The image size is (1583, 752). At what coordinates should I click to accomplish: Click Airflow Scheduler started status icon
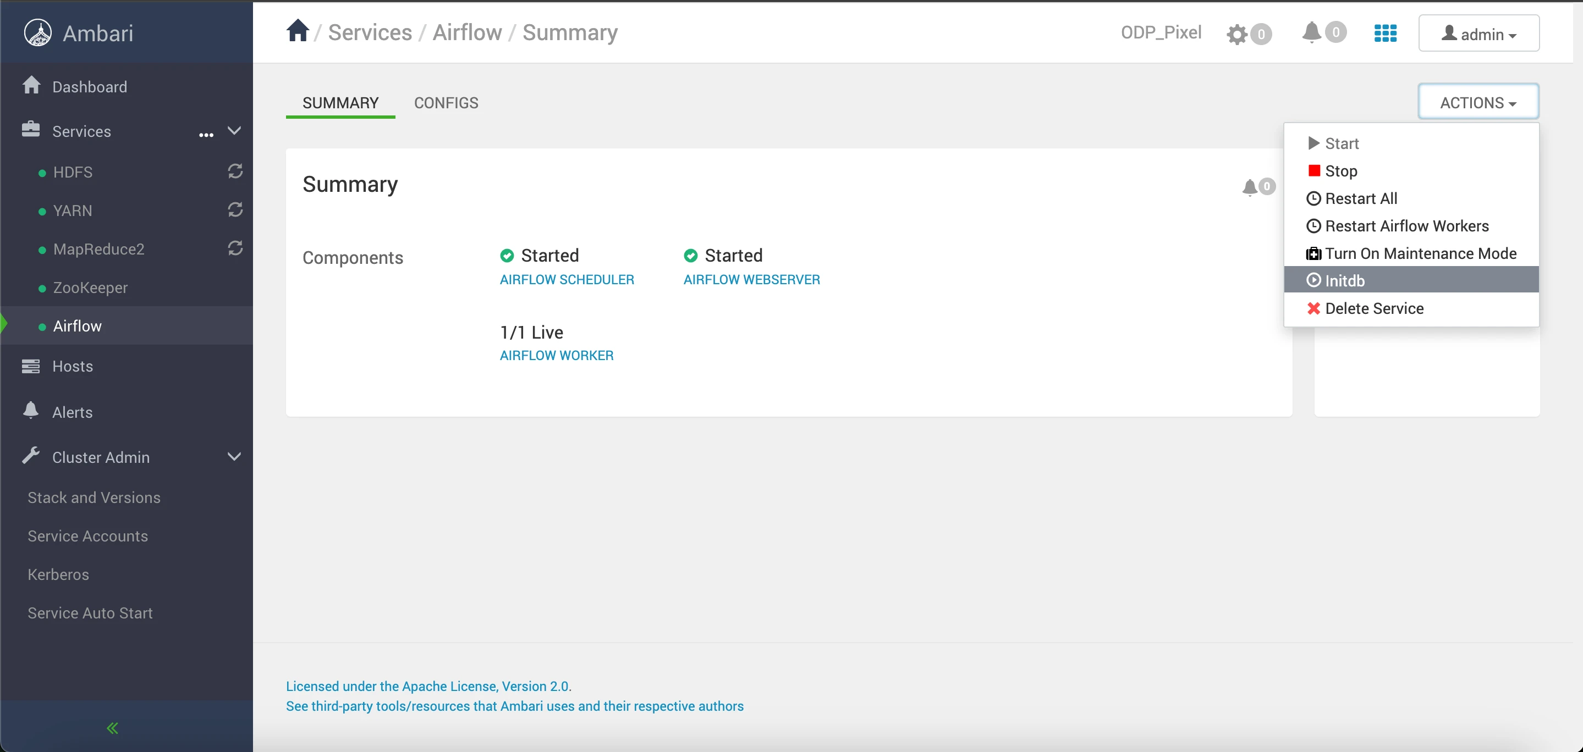(x=507, y=256)
